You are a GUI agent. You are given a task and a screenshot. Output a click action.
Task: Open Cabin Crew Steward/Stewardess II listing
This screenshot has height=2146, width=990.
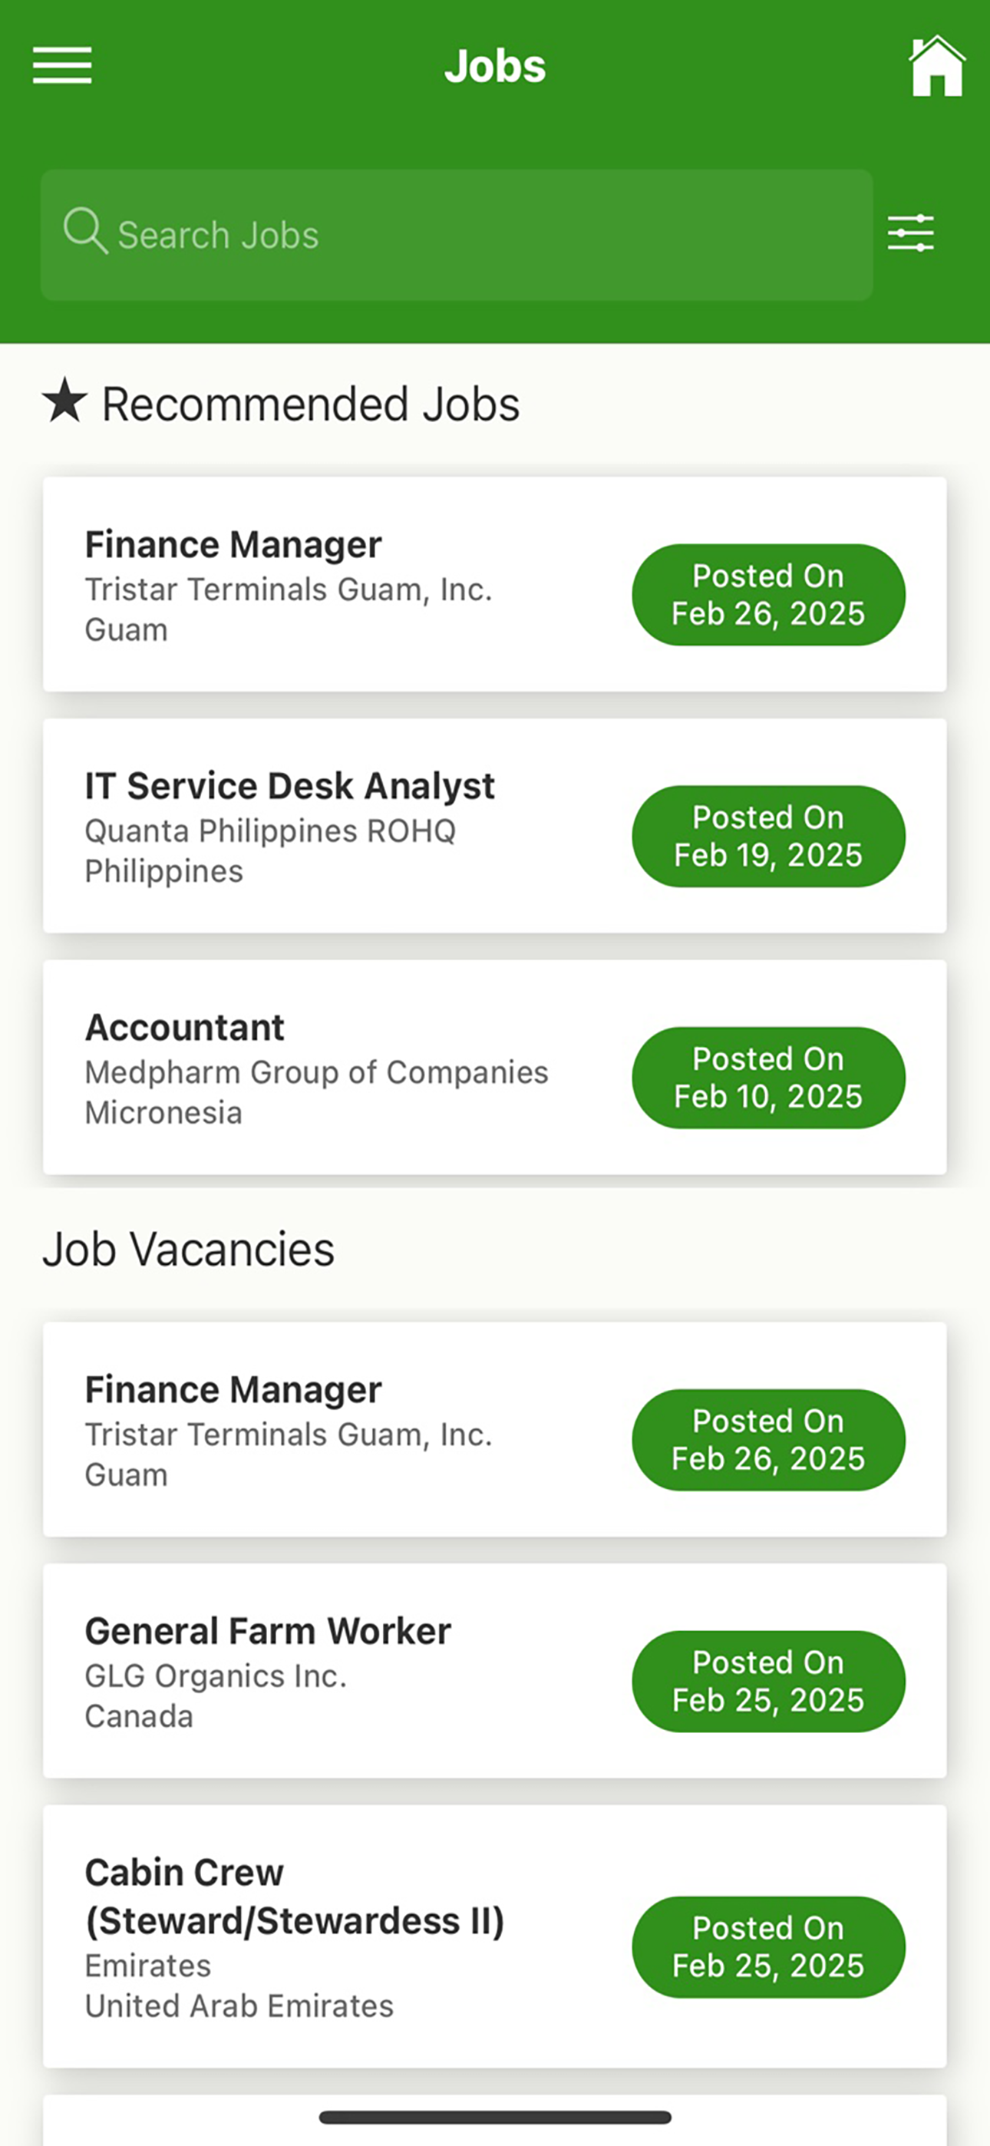pyautogui.click(x=495, y=1936)
